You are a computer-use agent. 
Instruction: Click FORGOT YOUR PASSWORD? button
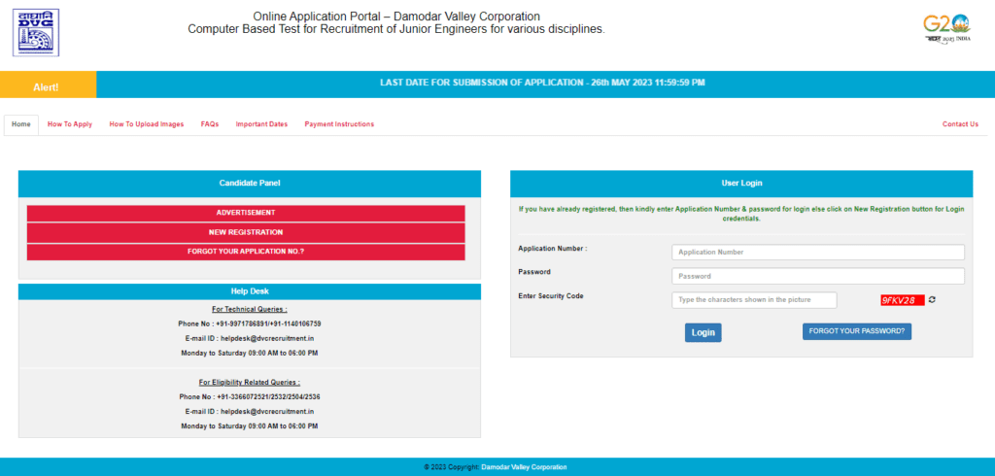click(857, 331)
